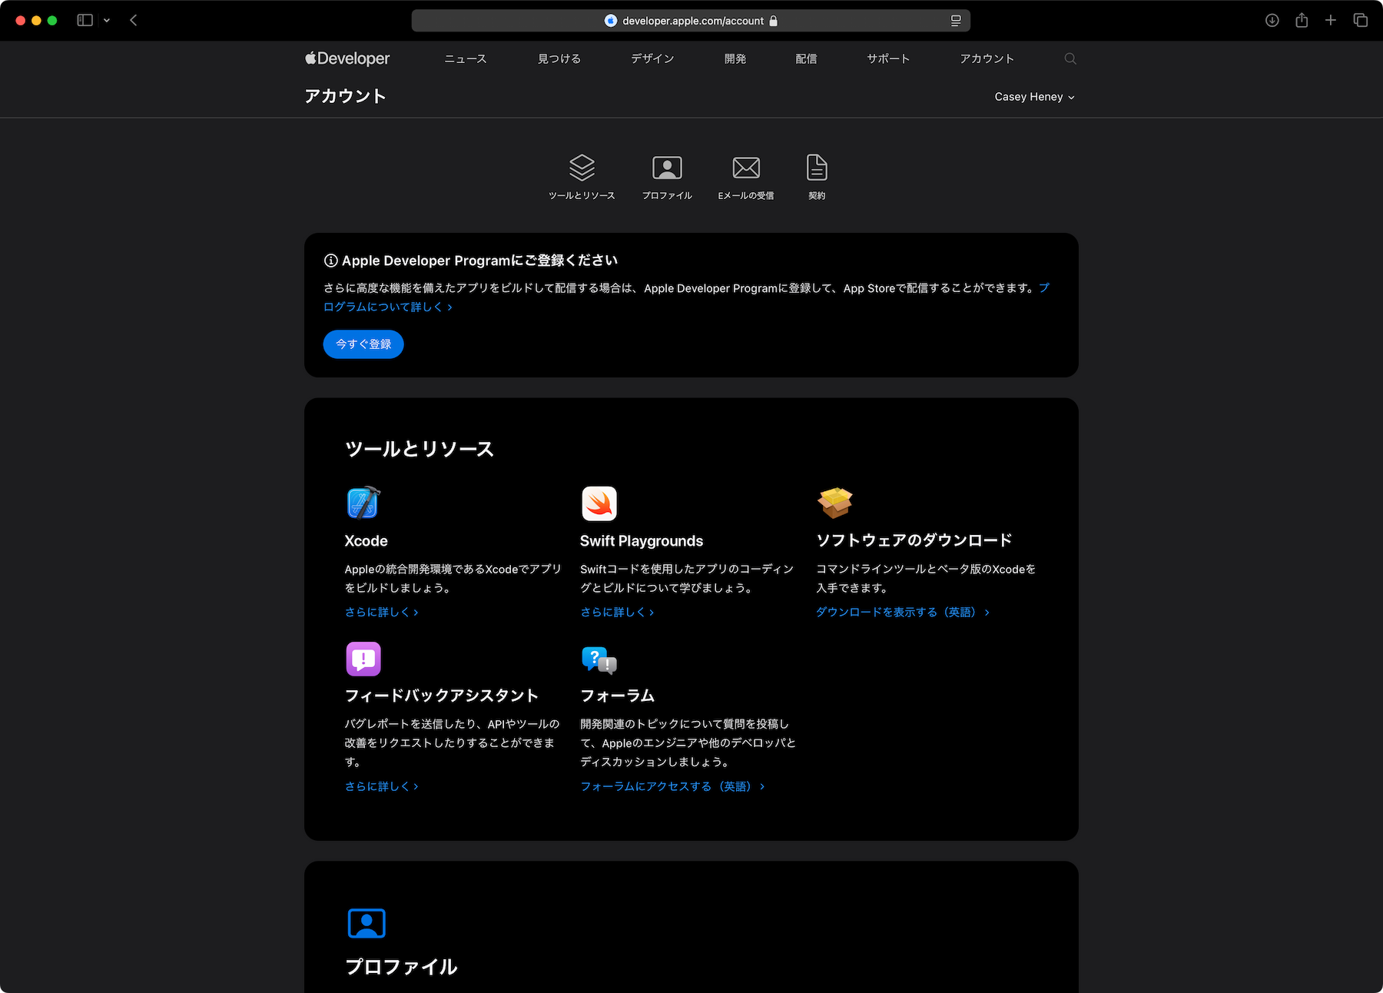The image size is (1383, 993).
Task: Open the ニュース menu item
Action: [x=466, y=59]
